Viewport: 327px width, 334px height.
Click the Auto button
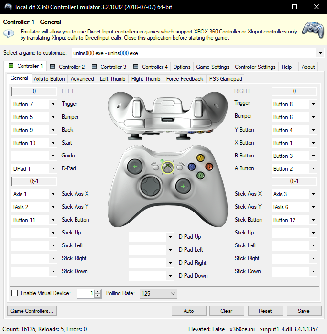[x=189, y=311]
